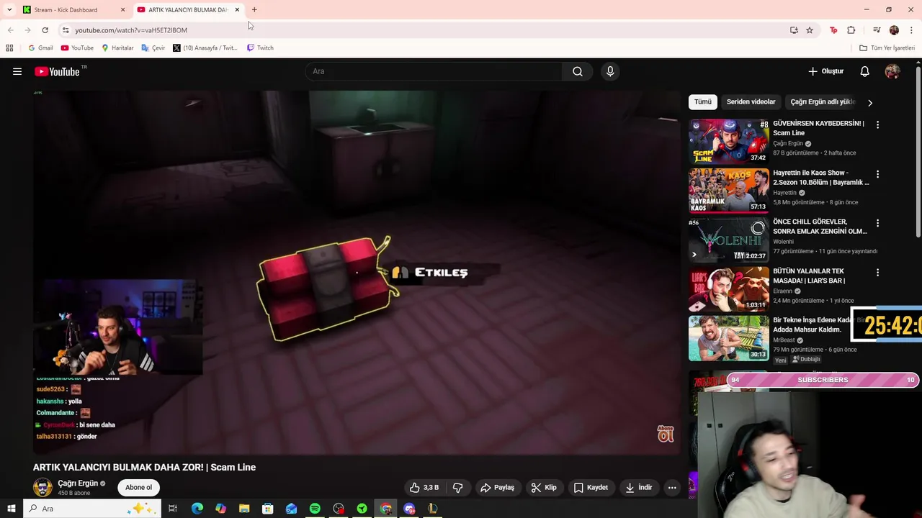The width and height of the screenshot is (922, 518).
Task: Open GÜVENİRSEN KAYBEDERSİN video thumbnail
Action: (x=728, y=141)
